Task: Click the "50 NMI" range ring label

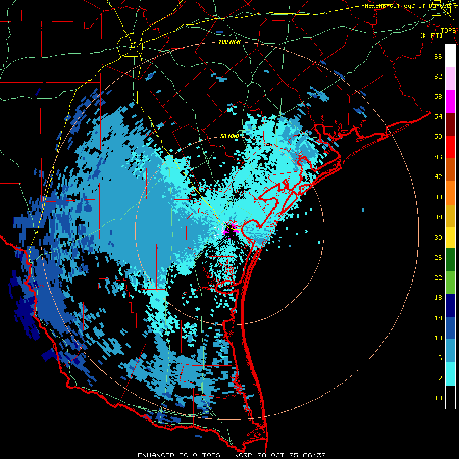Action: 229,136
